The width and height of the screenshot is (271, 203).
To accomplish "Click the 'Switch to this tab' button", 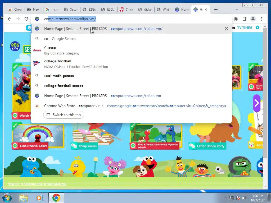I will (x=64, y=115).
